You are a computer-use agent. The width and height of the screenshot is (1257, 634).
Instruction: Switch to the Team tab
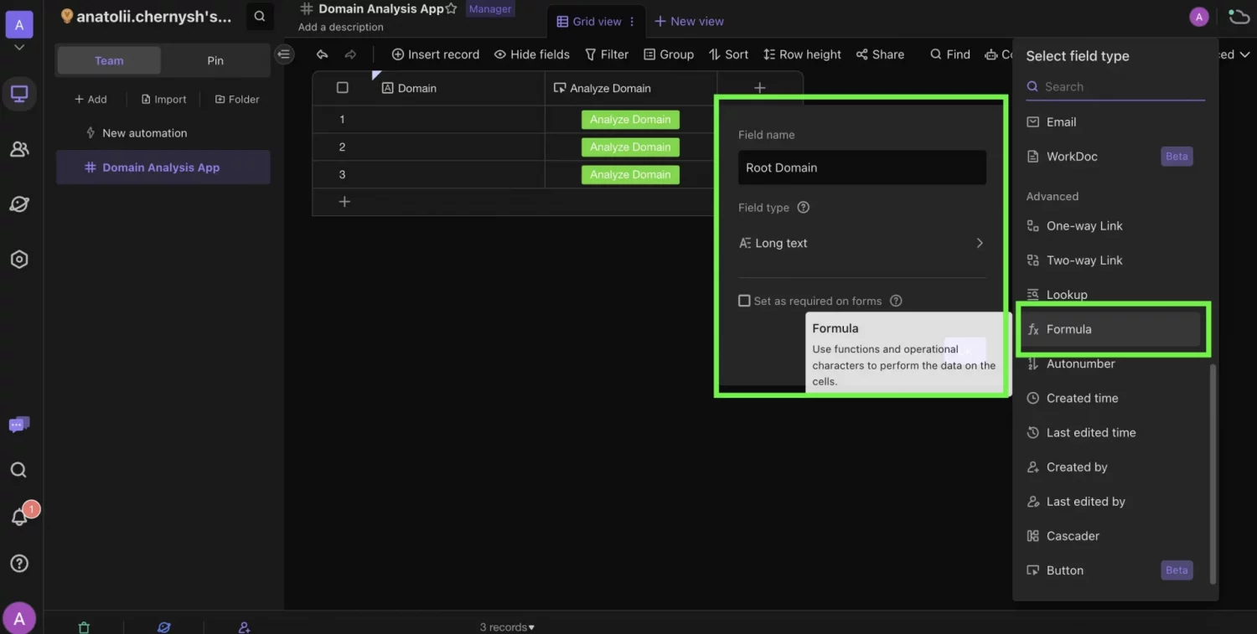(x=109, y=60)
